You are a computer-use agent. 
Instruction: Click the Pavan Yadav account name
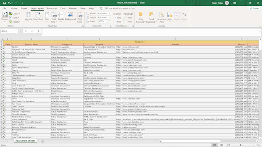click(x=217, y=3)
